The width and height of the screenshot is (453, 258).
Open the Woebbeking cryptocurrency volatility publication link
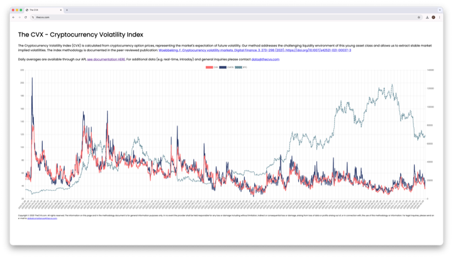coord(254,50)
